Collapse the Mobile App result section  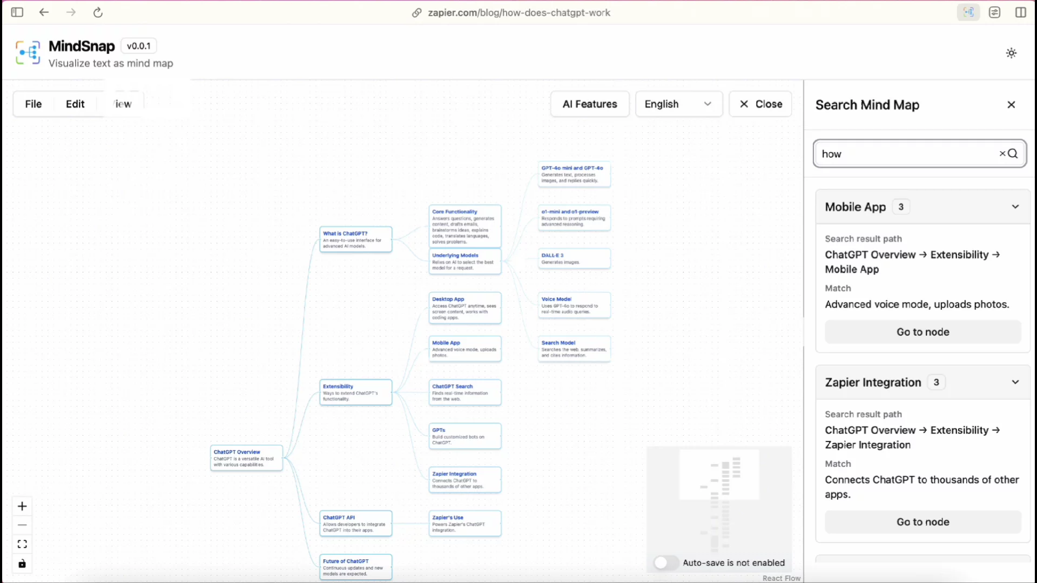(1015, 207)
